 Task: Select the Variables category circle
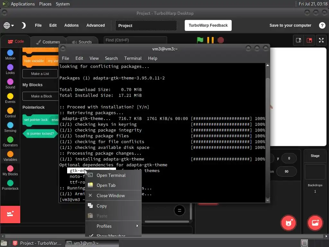(10, 154)
